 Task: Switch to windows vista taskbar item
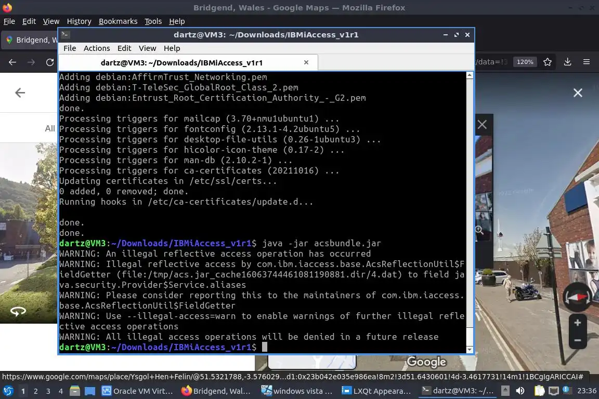pos(297,391)
